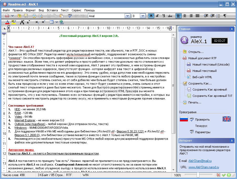
Task: Click the increase indent icon
Action: click(206, 16)
